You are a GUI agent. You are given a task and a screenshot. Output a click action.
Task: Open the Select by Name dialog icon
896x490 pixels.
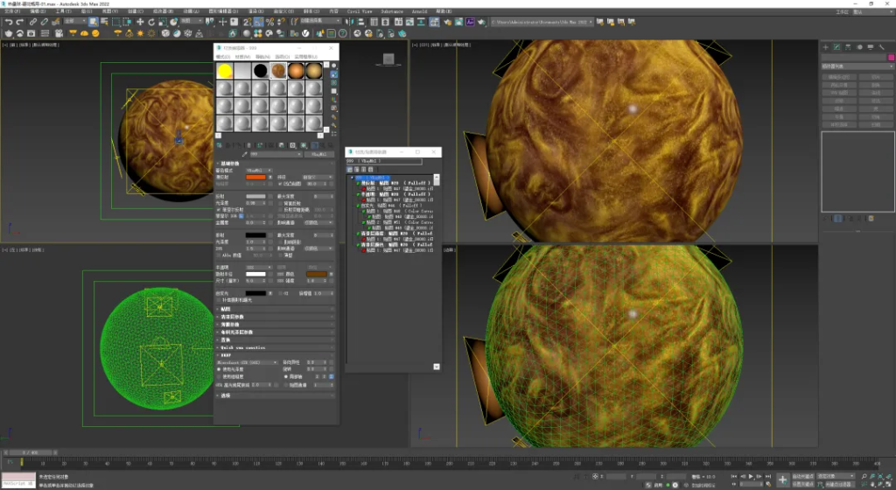[104, 22]
